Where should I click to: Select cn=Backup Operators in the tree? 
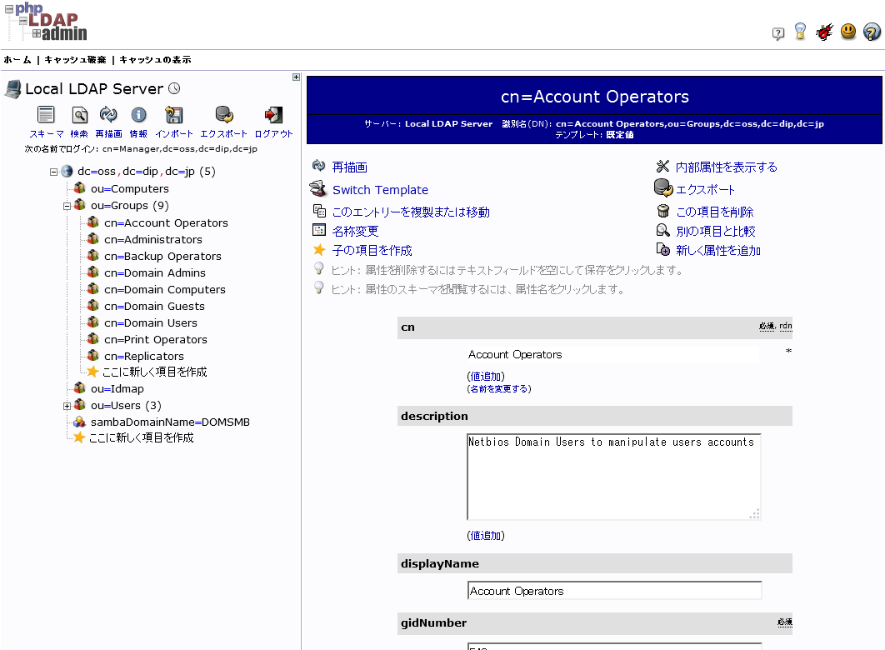pyautogui.click(x=162, y=256)
